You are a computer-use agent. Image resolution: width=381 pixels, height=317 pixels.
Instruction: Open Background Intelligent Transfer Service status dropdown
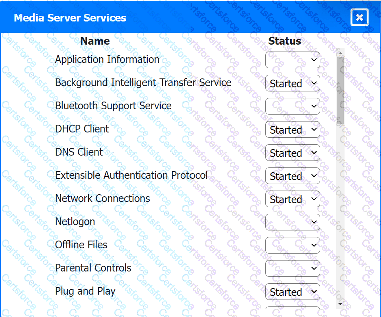tap(292, 83)
